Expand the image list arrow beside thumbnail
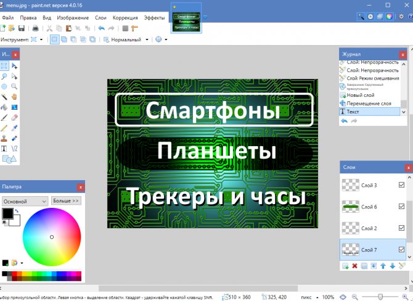This screenshot has width=413, height=301. (x=205, y=17)
